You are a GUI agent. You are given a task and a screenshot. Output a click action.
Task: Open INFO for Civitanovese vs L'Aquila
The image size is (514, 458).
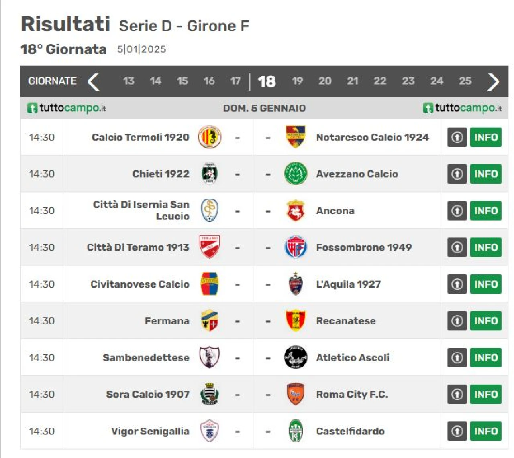[x=486, y=284]
